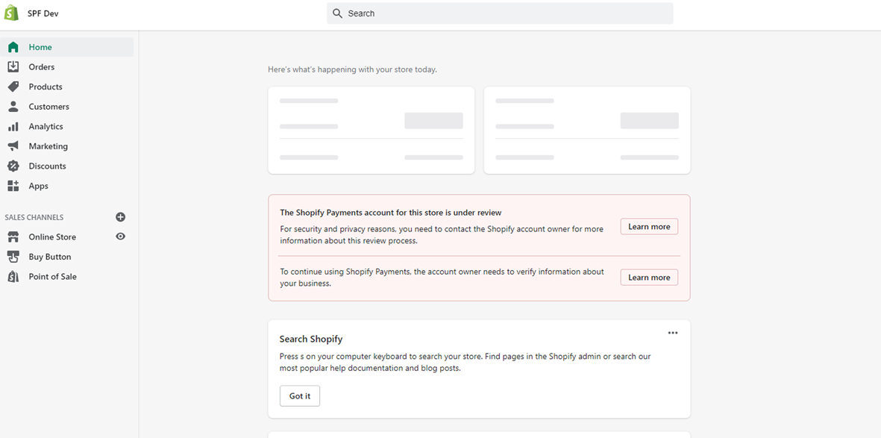This screenshot has height=438, width=881.
Task: Click the Shopify bag logo
Action: (11, 13)
